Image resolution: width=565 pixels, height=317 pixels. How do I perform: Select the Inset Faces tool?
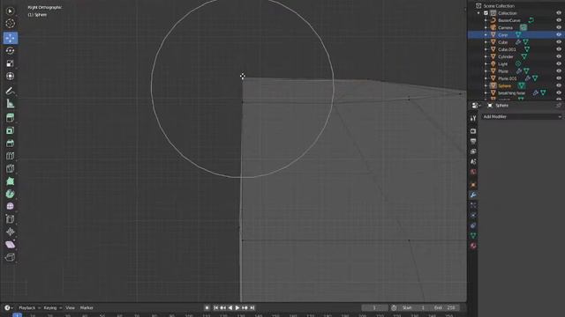[x=10, y=130]
